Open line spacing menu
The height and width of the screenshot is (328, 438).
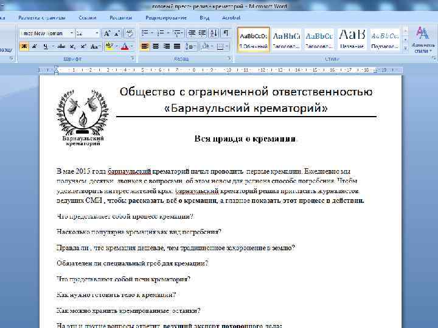point(191,46)
